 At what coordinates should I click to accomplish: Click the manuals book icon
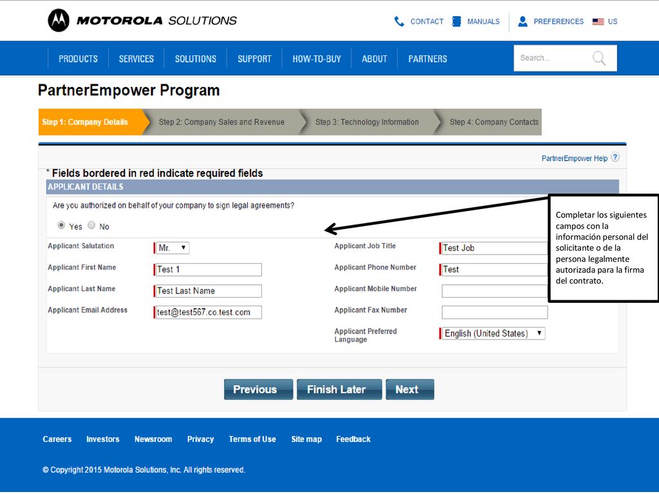pos(456,21)
